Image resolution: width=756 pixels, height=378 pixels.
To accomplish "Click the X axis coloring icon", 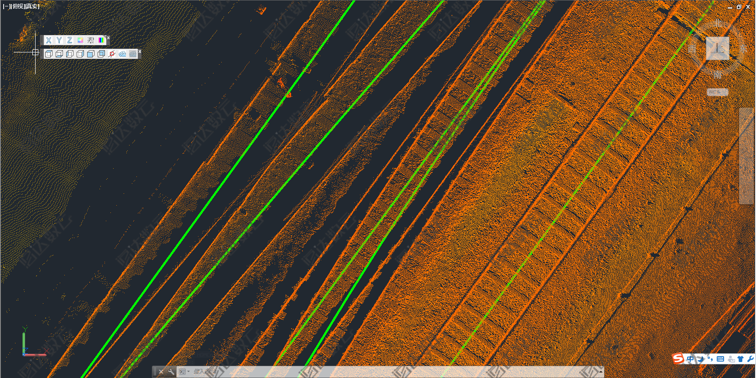I will click(48, 40).
